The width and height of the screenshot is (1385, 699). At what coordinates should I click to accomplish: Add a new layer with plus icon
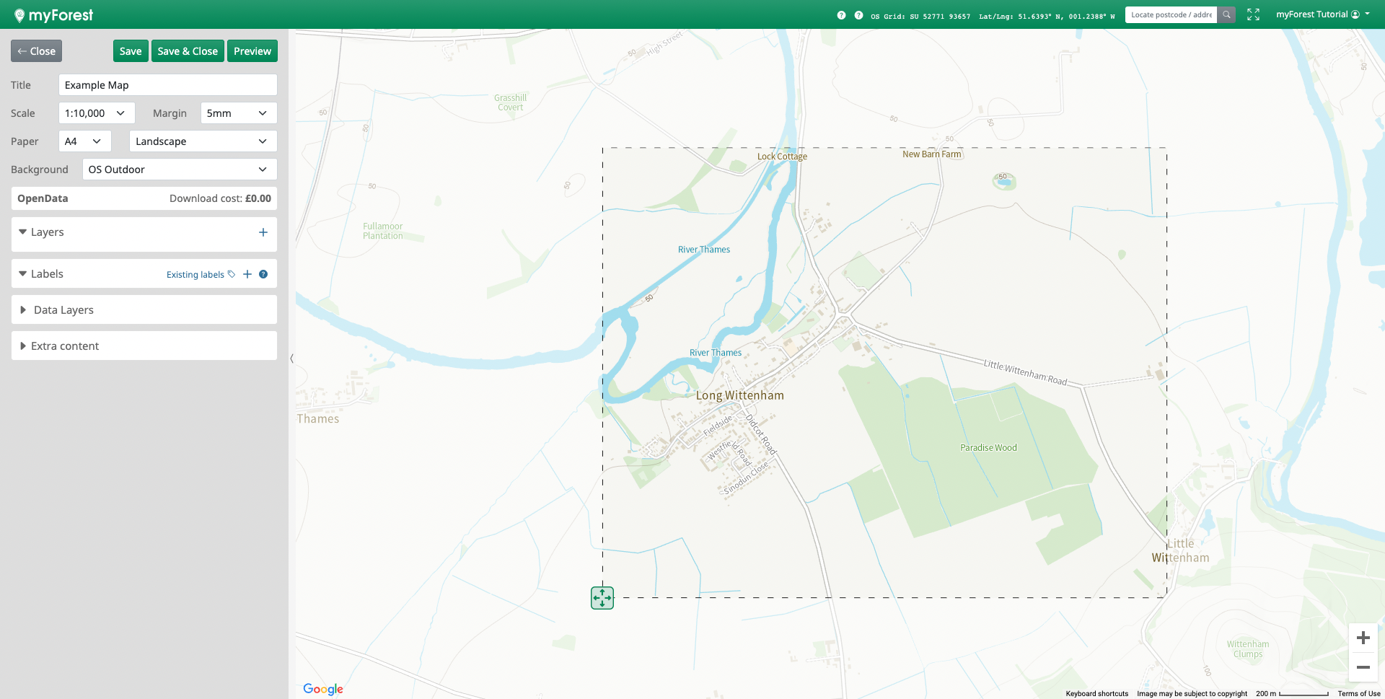pyautogui.click(x=263, y=232)
